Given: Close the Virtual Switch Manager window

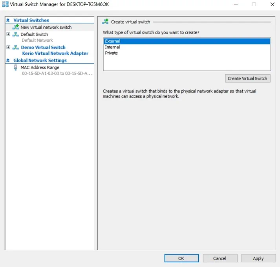Looking at the screenshot, I should click(x=272, y=4).
